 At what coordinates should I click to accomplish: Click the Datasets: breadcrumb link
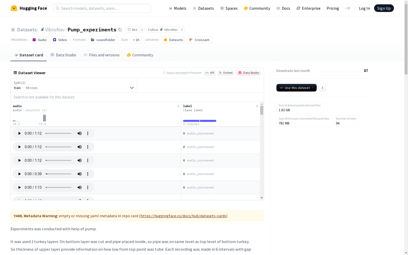(27, 30)
